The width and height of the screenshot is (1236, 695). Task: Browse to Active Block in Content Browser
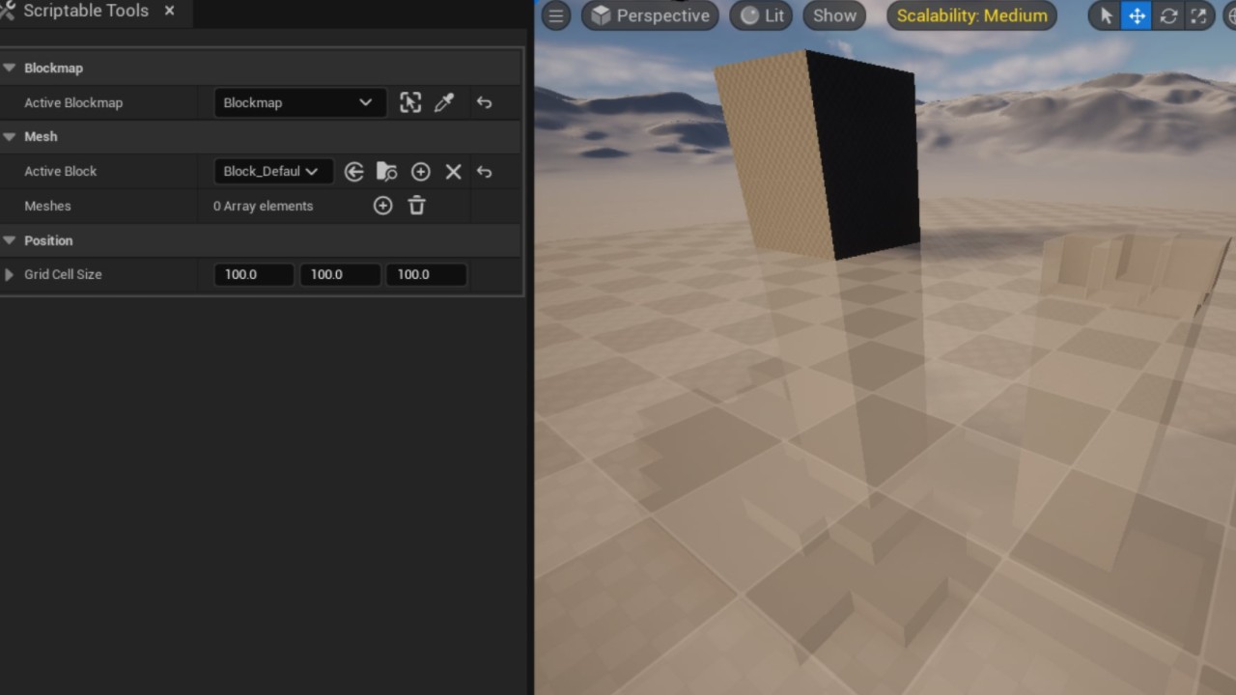click(386, 172)
